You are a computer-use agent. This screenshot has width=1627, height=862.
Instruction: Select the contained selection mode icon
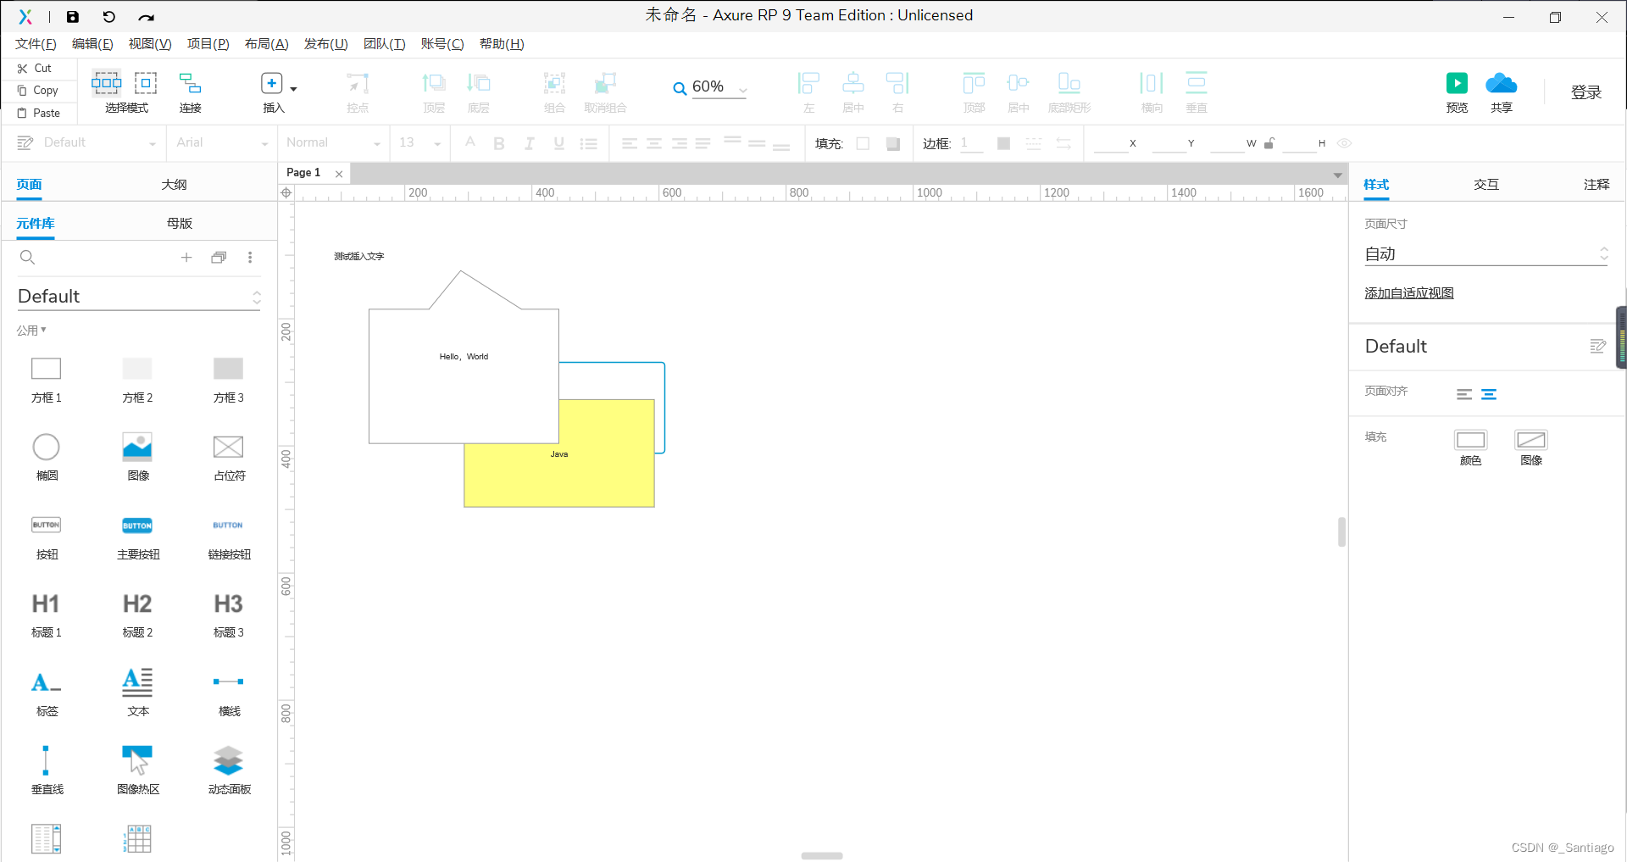point(146,83)
